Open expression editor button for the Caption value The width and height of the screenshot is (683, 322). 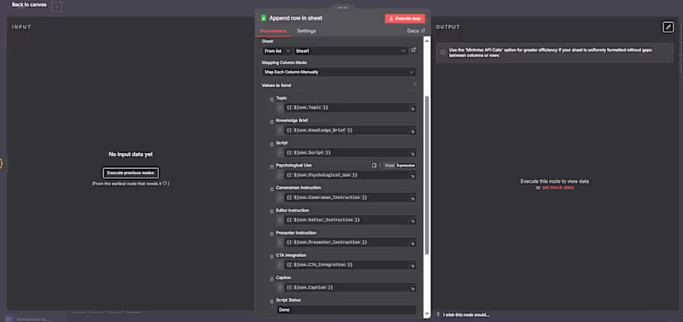[x=412, y=289]
